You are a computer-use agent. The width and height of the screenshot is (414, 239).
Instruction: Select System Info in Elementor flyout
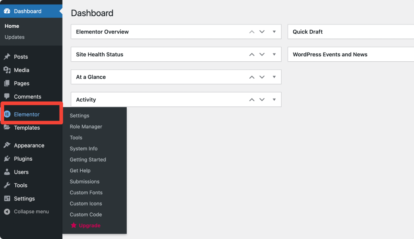84,148
